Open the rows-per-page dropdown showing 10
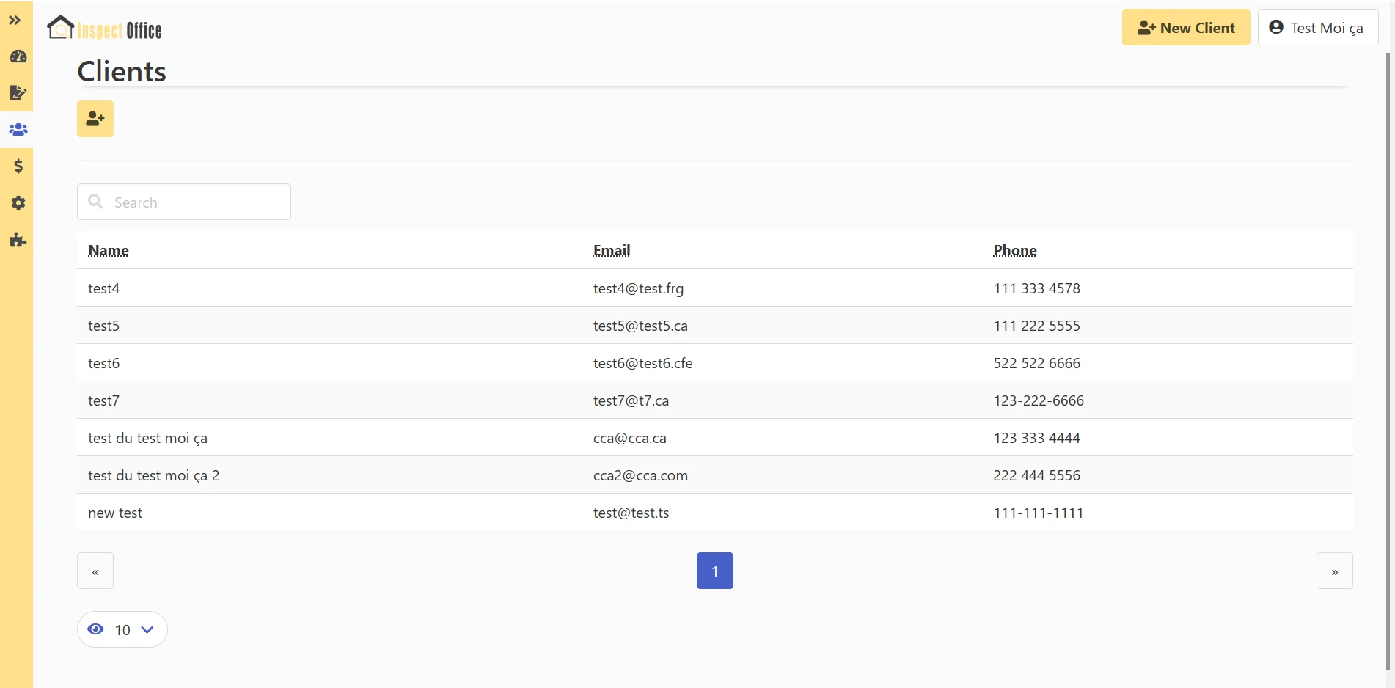The width and height of the screenshot is (1395, 688). (x=122, y=630)
